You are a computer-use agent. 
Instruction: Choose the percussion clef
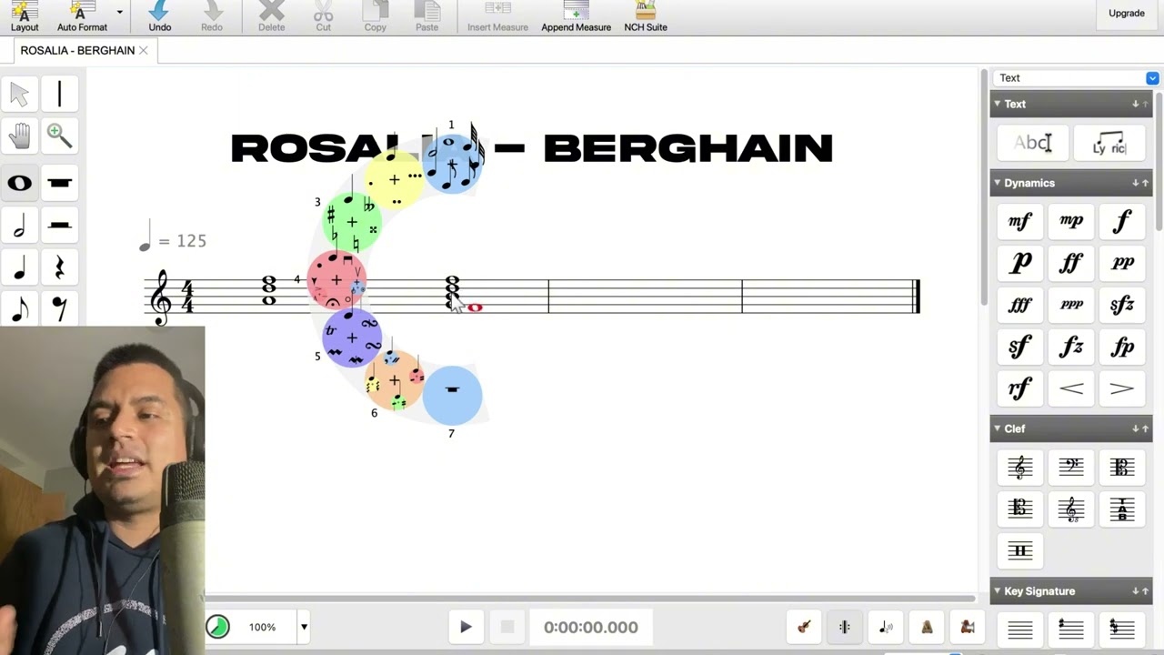coord(1020,550)
